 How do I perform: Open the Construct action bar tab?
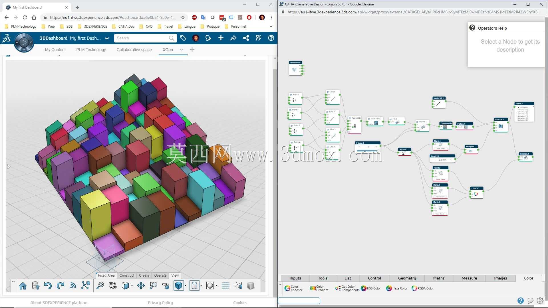click(127, 275)
